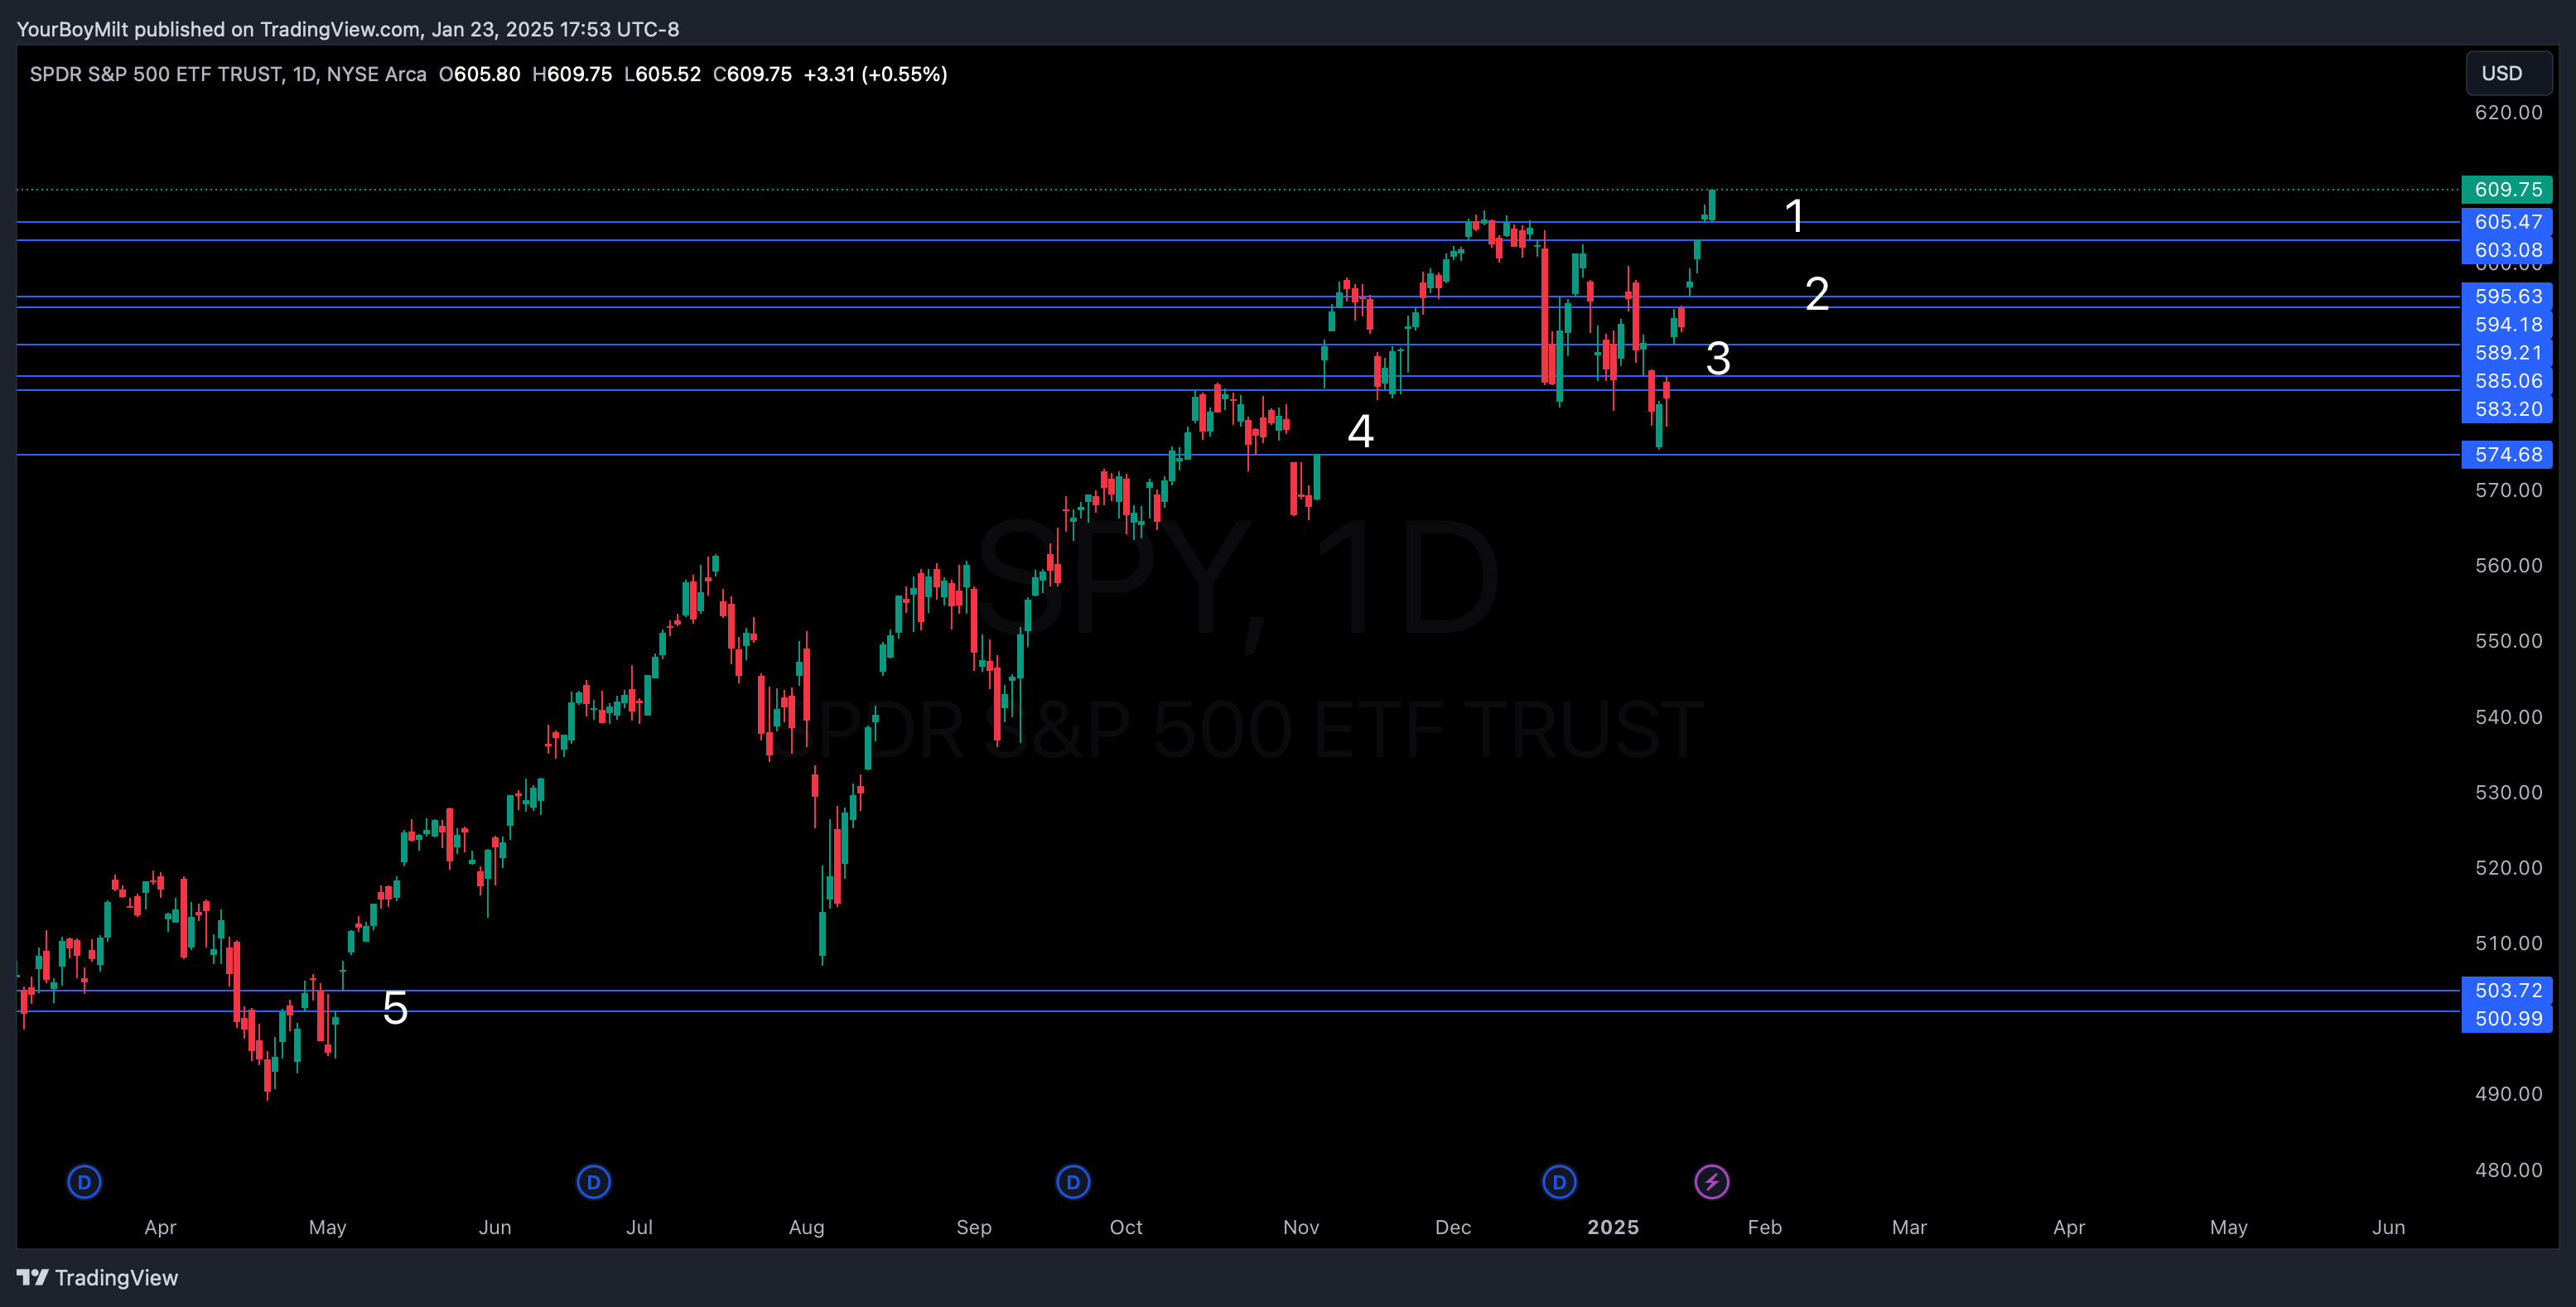Select the 574.68 horizontal line price label
The width and height of the screenshot is (2576, 1307).
point(2507,454)
